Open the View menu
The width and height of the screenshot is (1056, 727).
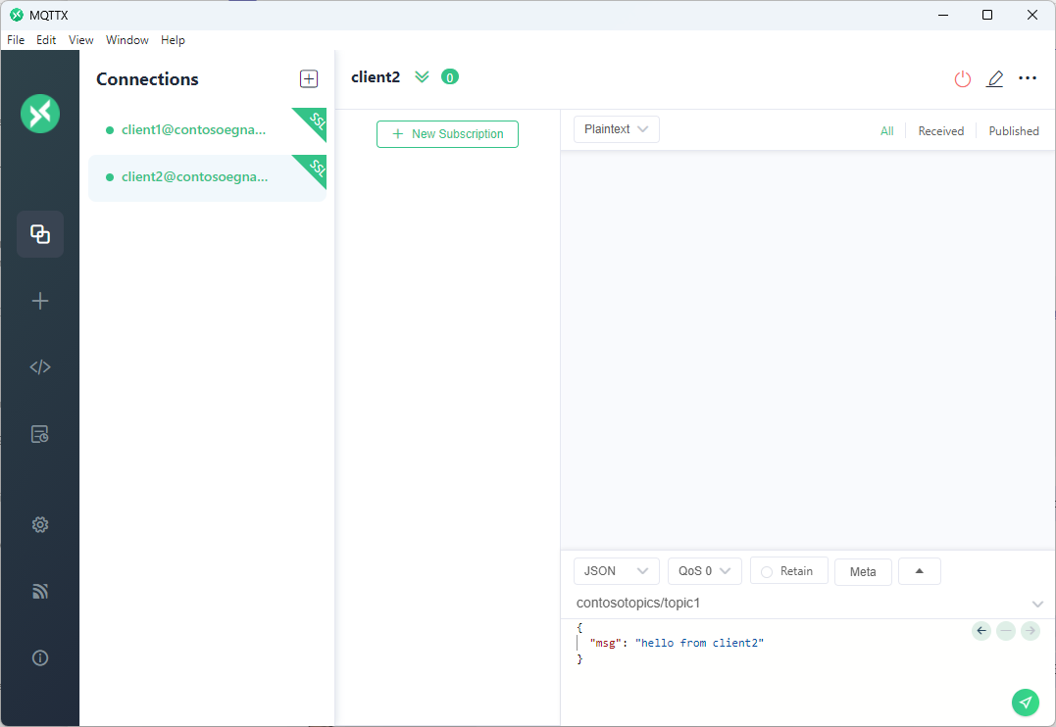(80, 40)
